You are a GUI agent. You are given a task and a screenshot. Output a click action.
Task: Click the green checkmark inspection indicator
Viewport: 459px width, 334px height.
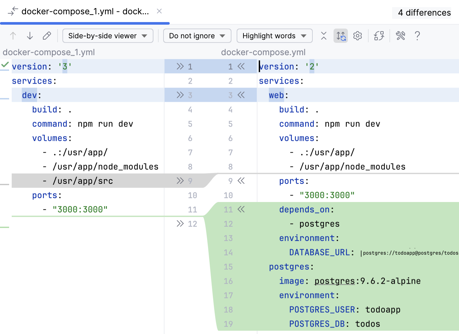5,65
